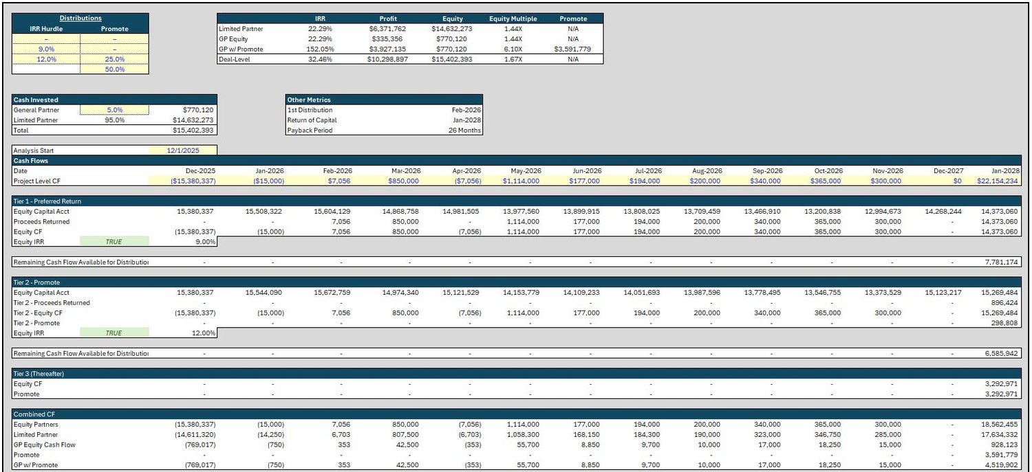The width and height of the screenshot is (1032, 472).
Task: Click the General Partner 5.0% share input
Action: tap(114, 110)
